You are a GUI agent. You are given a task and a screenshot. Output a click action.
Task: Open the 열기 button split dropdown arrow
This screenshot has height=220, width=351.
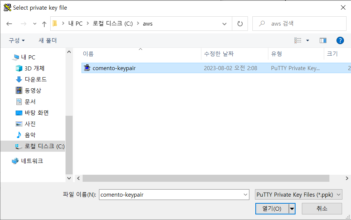point(292,209)
